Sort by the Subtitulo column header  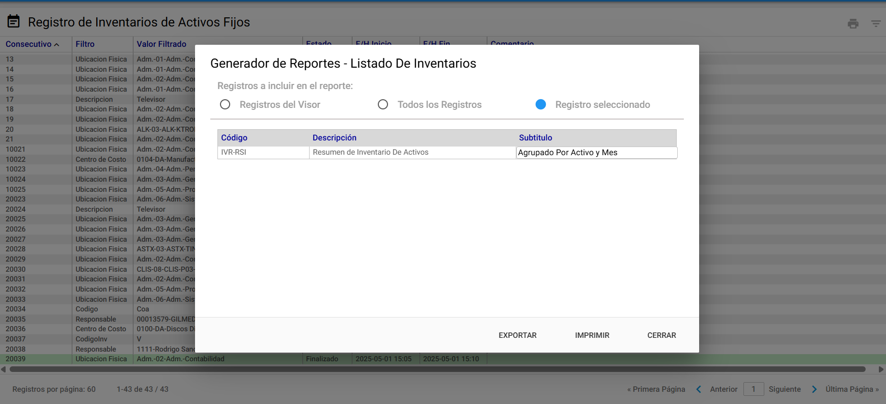[536, 138]
